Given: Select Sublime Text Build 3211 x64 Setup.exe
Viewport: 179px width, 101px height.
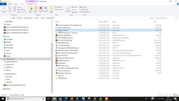Looking at the screenshot, I should point(70,25).
